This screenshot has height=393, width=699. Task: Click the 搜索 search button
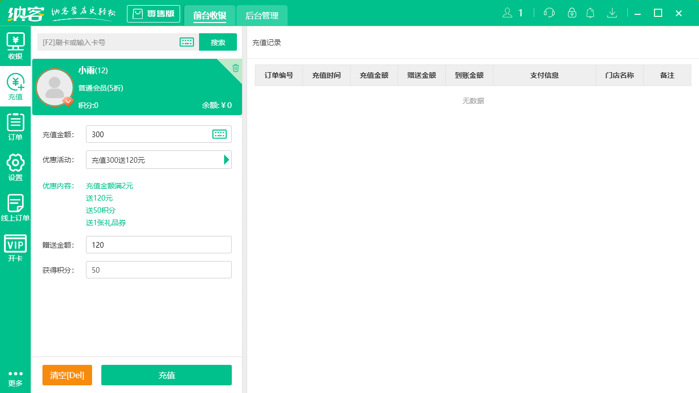coord(218,42)
